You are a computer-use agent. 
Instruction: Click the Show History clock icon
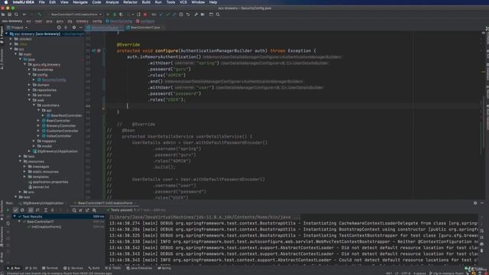pyautogui.click(x=181, y=15)
